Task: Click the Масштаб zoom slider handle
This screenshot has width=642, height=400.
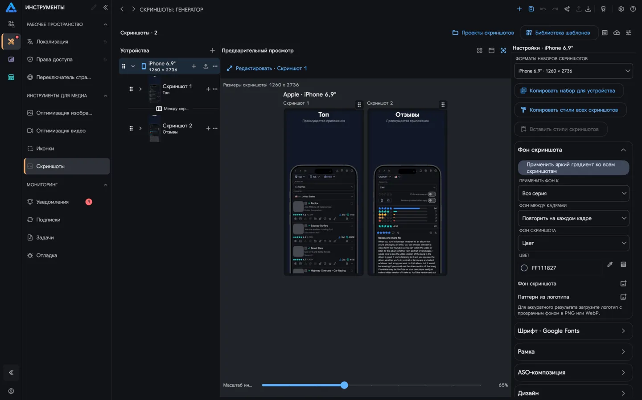Action: (344, 385)
